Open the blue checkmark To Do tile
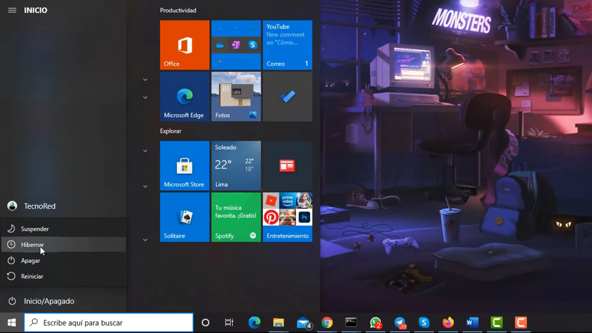Image resolution: width=592 pixels, height=333 pixels. (288, 96)
